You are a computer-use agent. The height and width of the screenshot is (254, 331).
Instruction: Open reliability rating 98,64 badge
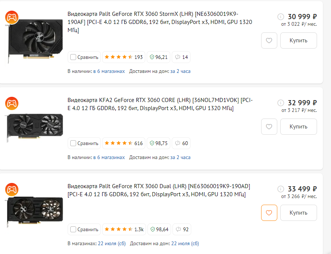click(159, 229)
